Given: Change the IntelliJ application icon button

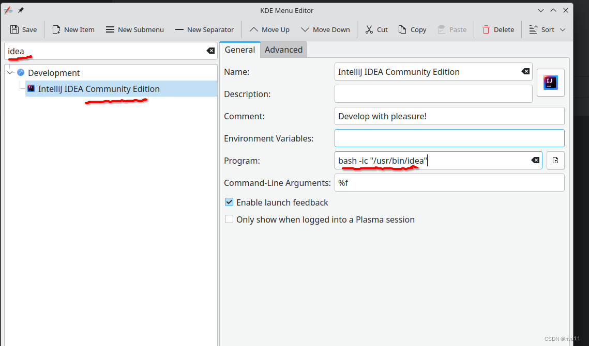Looking at the screenshot, I should 550,83.
